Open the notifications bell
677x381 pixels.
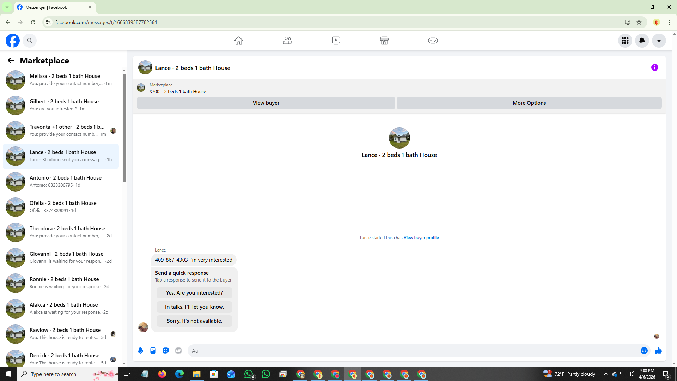coord(642,41)
